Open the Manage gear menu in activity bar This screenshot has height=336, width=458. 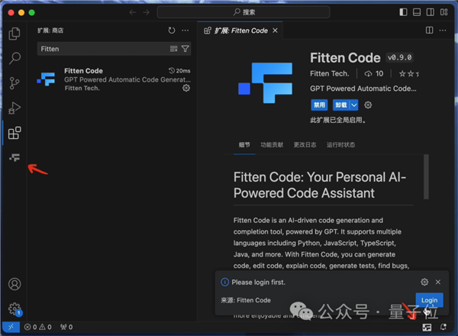coord(14,309)
